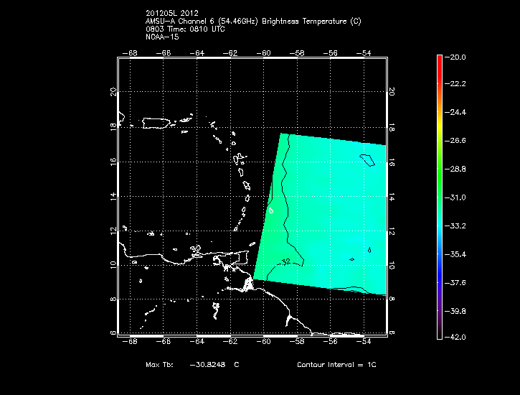Viewport: 520px width, 395px height.
Task: Click the color bar label '-33.2'
Action: coord(455,226)
